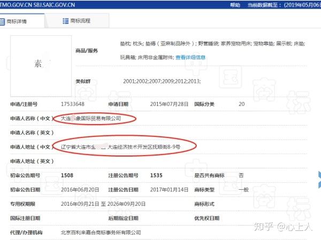Select trademark type value 一般
Screen dimensions: 321x240
tap(243, 190)
